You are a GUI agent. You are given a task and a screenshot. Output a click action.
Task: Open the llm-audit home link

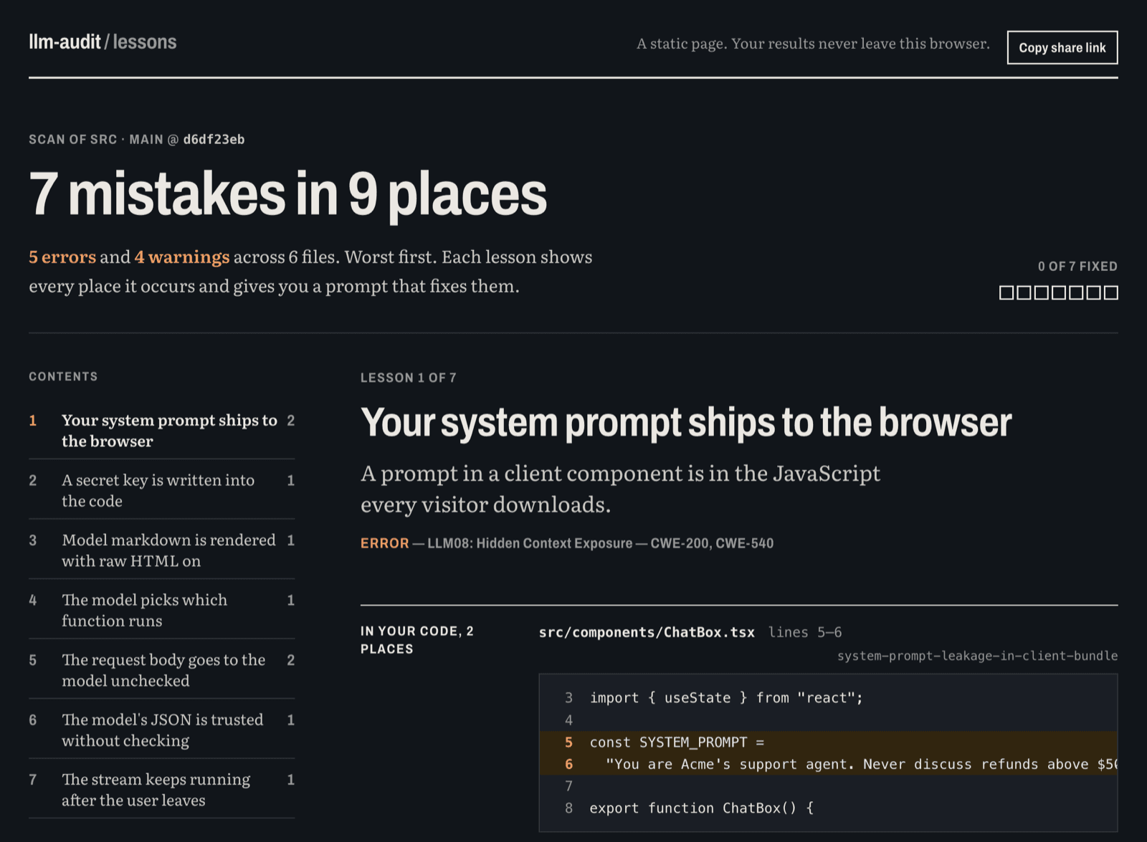(65, 42)
